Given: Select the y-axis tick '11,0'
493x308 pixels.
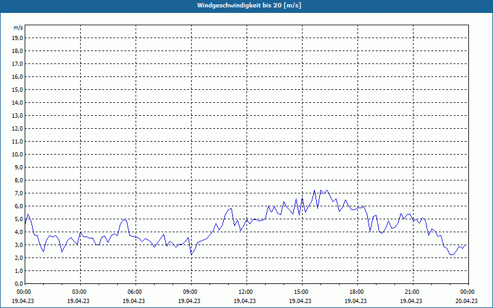Looking at the screenshot, I should [17, 142].
